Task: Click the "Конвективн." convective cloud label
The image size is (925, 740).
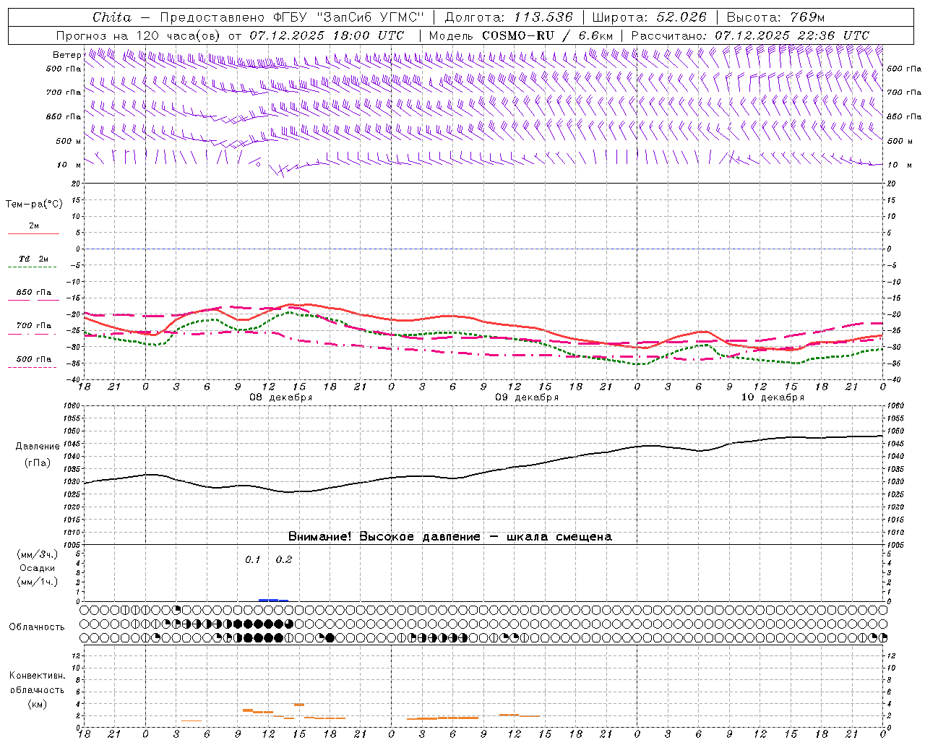Action: 37,676
